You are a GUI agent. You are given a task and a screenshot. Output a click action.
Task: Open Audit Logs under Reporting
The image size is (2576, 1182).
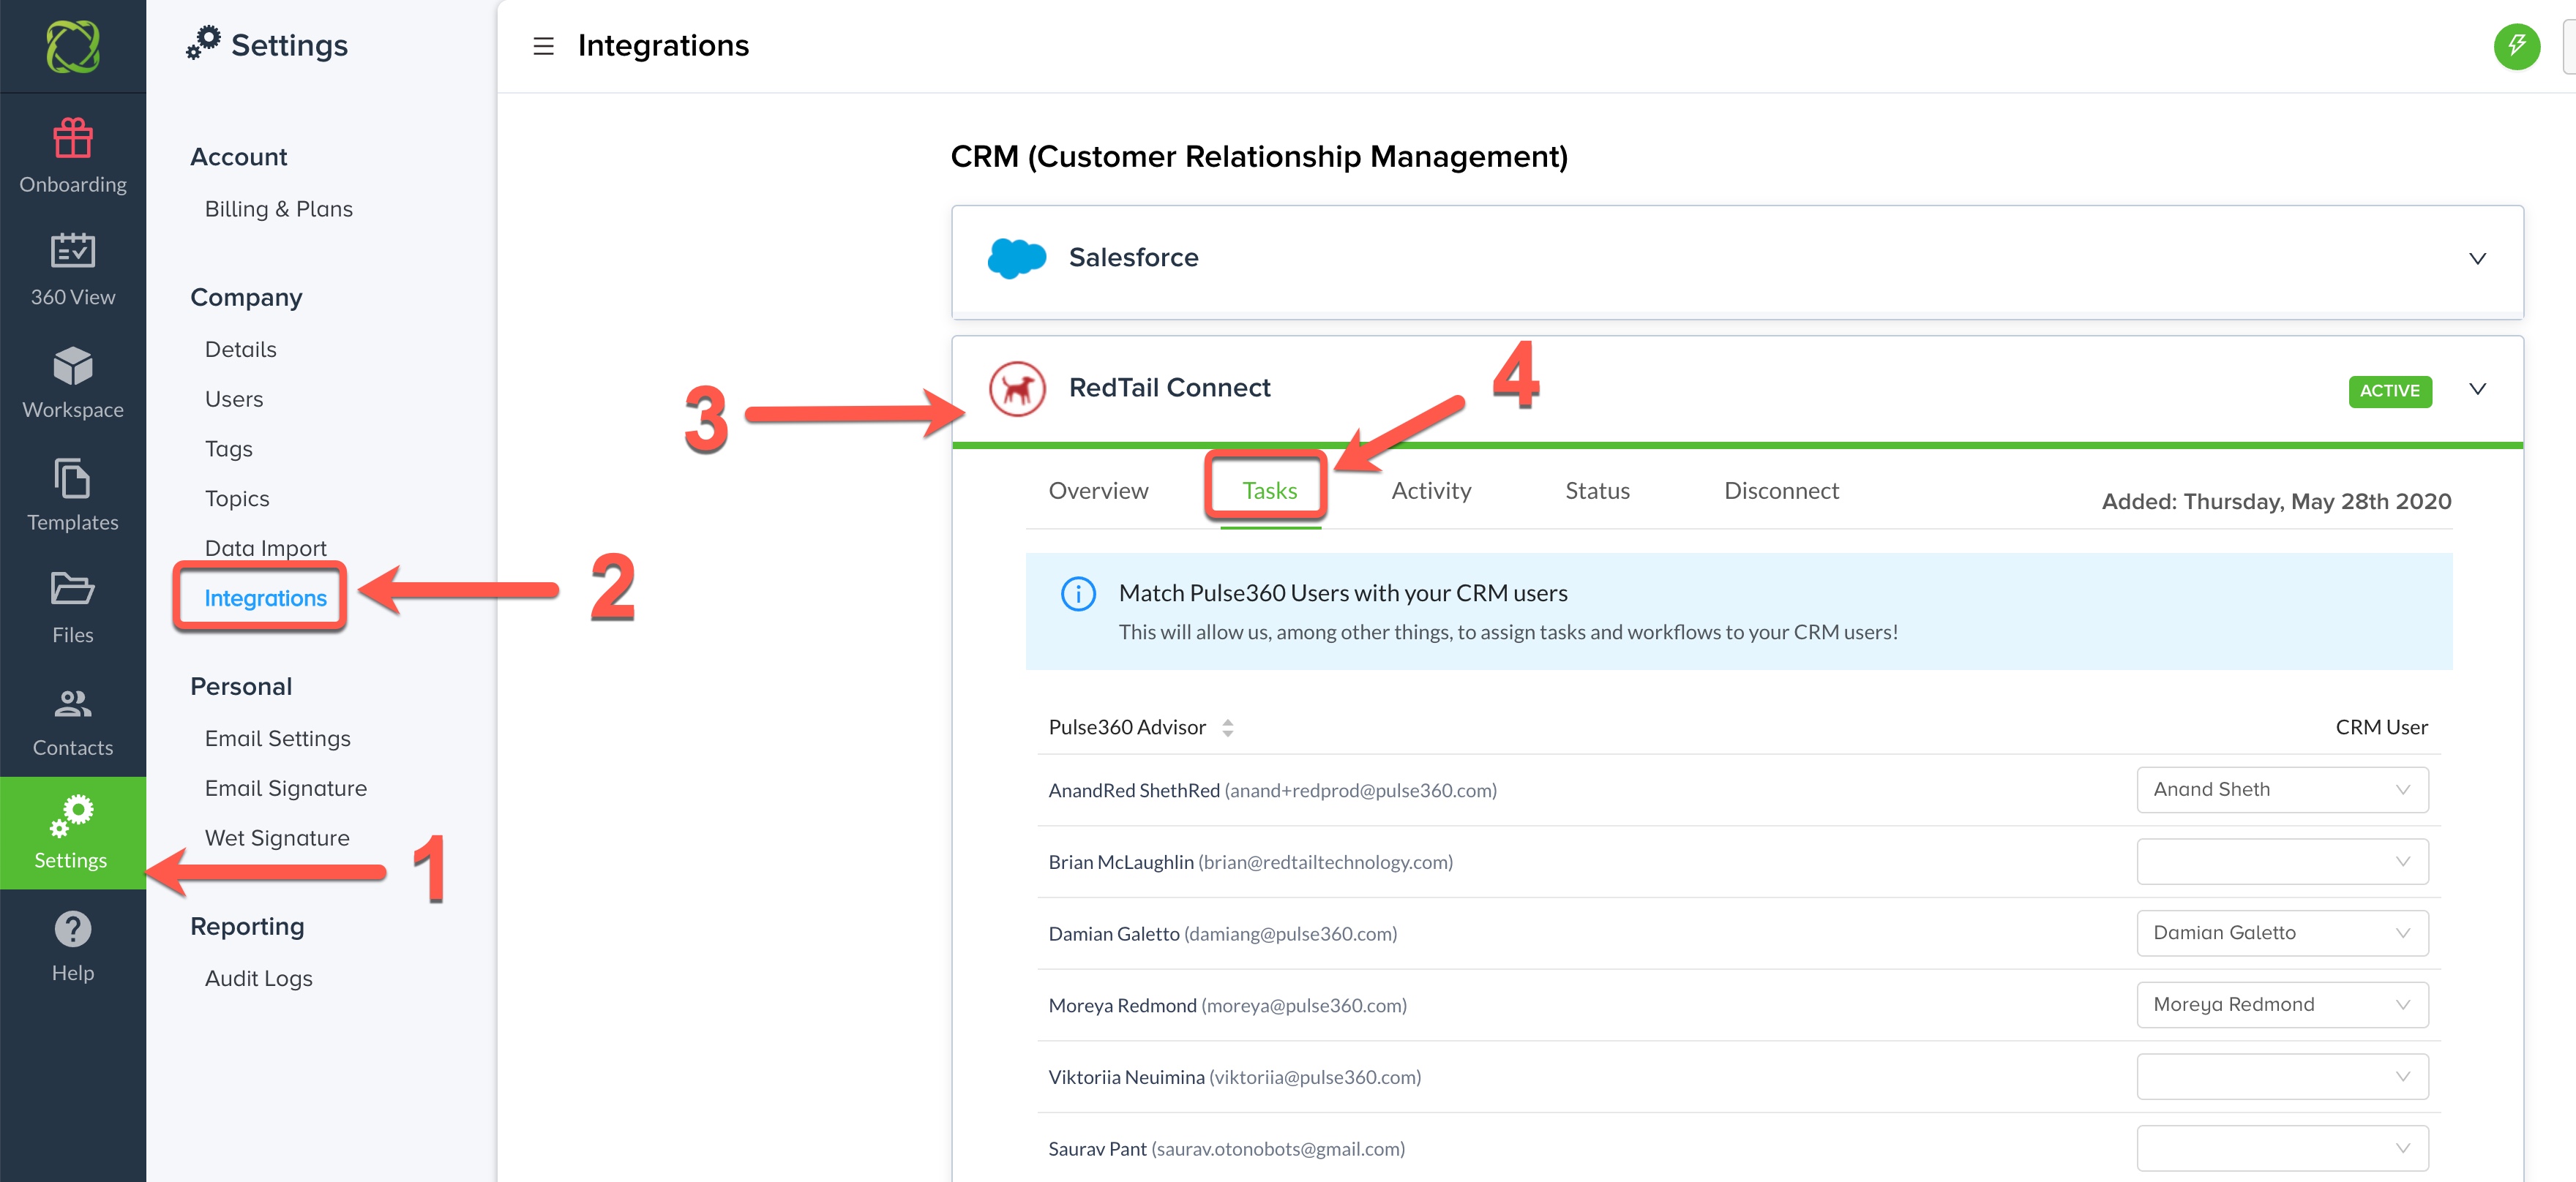click(258, 978)
